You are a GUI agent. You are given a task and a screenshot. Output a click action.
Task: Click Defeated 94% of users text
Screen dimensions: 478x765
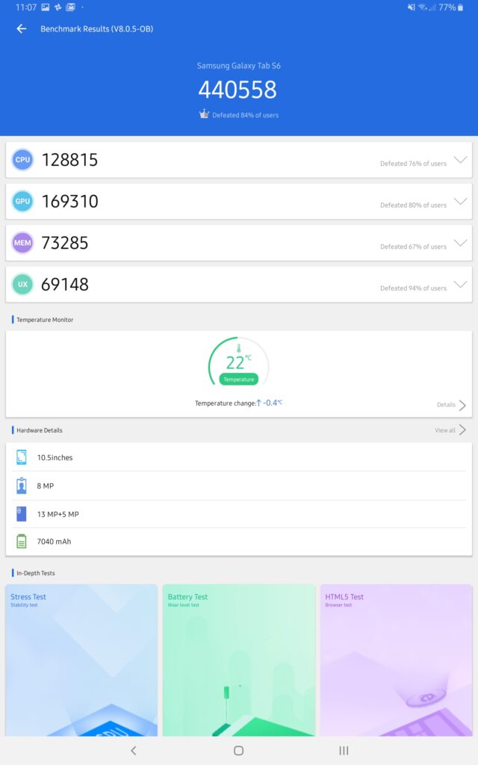(x=413, y=288)
